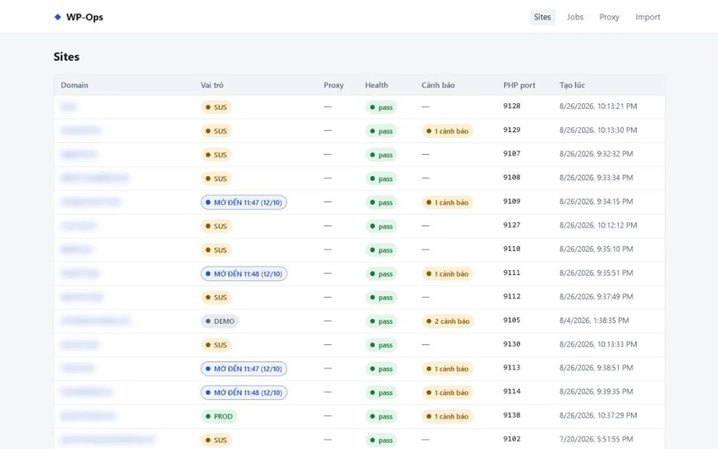This screenshot has width=718, height=449.
Task: Click the Domain column header
Action: point(74,85)
